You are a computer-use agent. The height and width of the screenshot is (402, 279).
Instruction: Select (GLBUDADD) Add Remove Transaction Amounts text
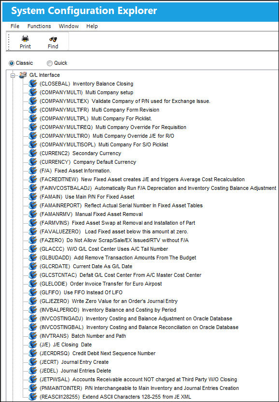click(x=118, y=258)
